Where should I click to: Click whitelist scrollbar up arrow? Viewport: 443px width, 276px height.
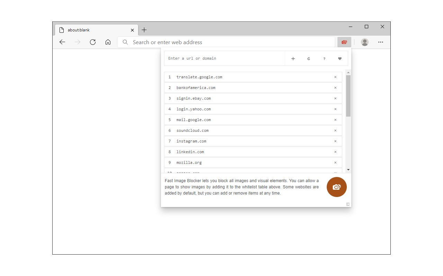click(349, 72)
